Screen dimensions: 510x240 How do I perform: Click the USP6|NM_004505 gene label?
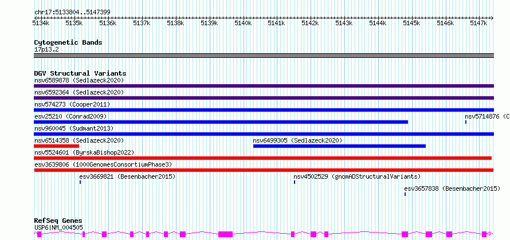pos(58,227)
